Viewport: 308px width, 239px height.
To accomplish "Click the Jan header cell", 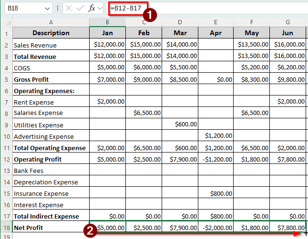I will pos(107,33).
